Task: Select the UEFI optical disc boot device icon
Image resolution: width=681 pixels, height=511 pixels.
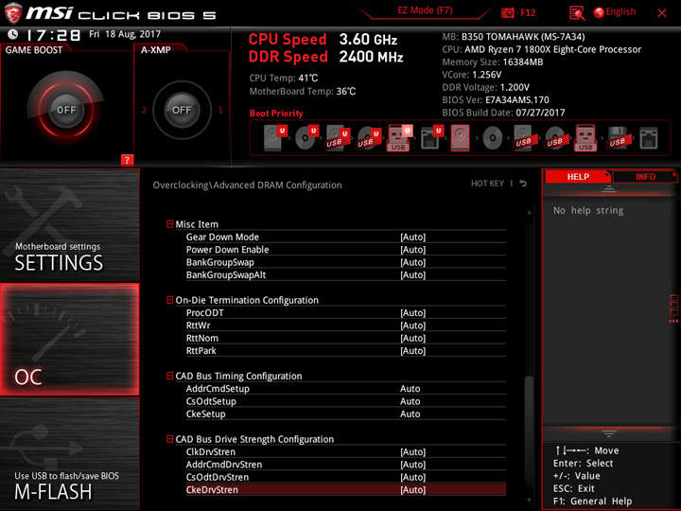Action: point(306,138)
